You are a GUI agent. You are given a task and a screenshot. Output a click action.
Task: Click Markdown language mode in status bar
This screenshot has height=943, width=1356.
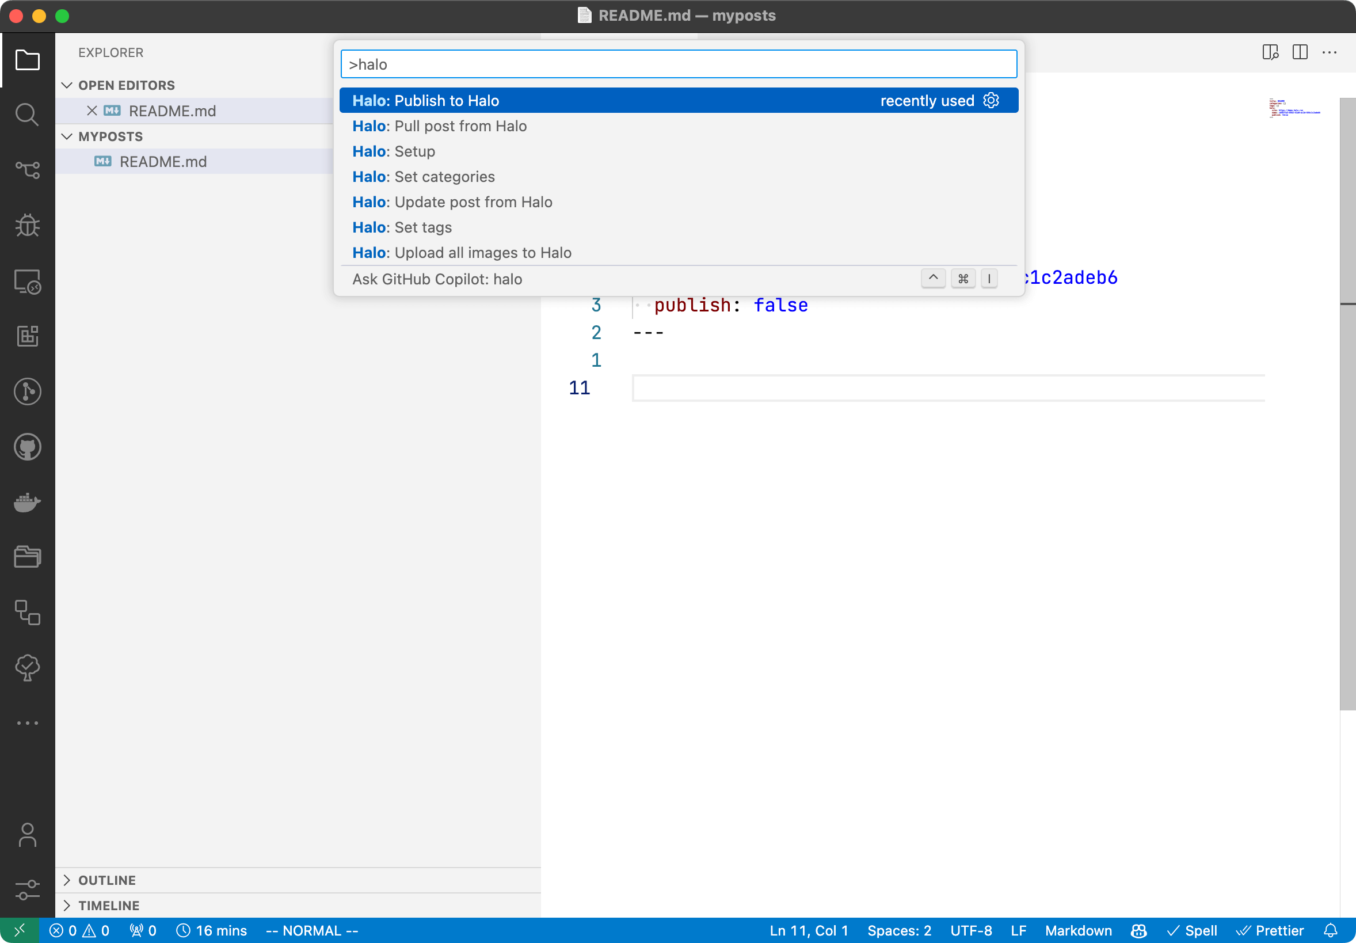coord(1079,930)
